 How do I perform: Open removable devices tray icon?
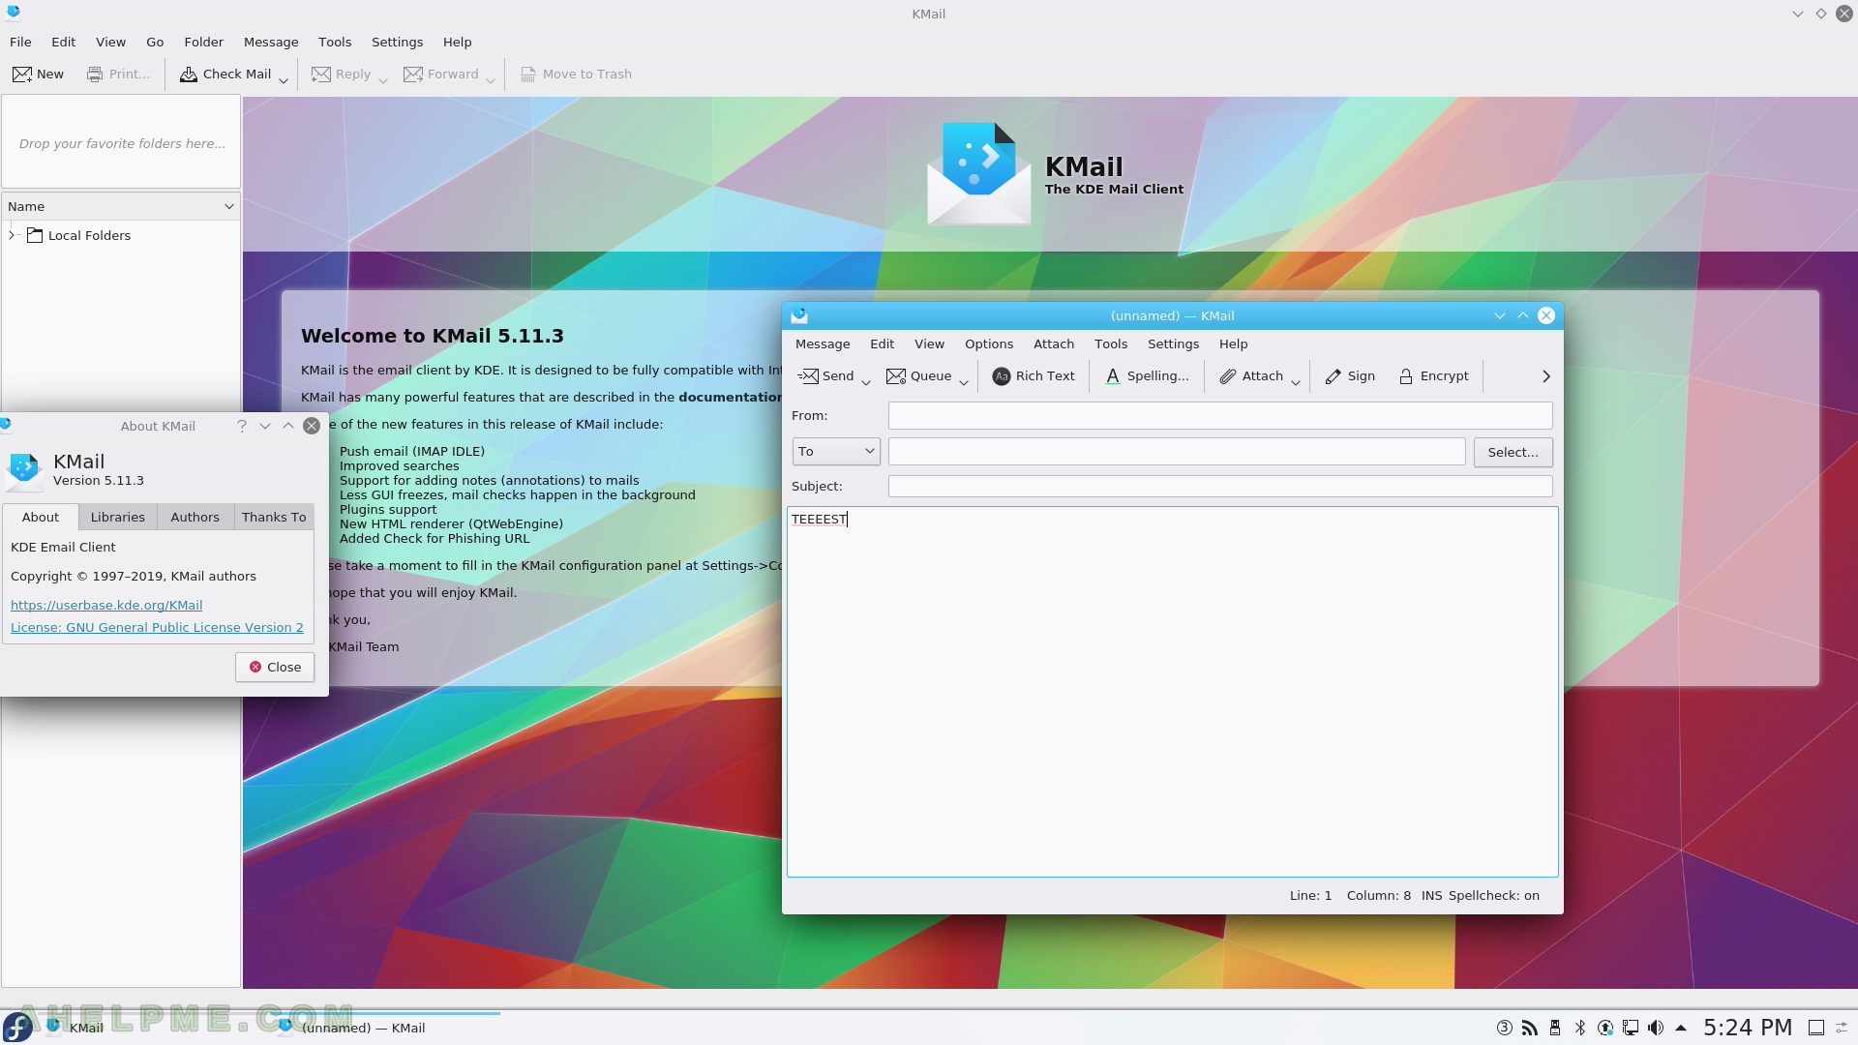[x=1555, y=1028]
